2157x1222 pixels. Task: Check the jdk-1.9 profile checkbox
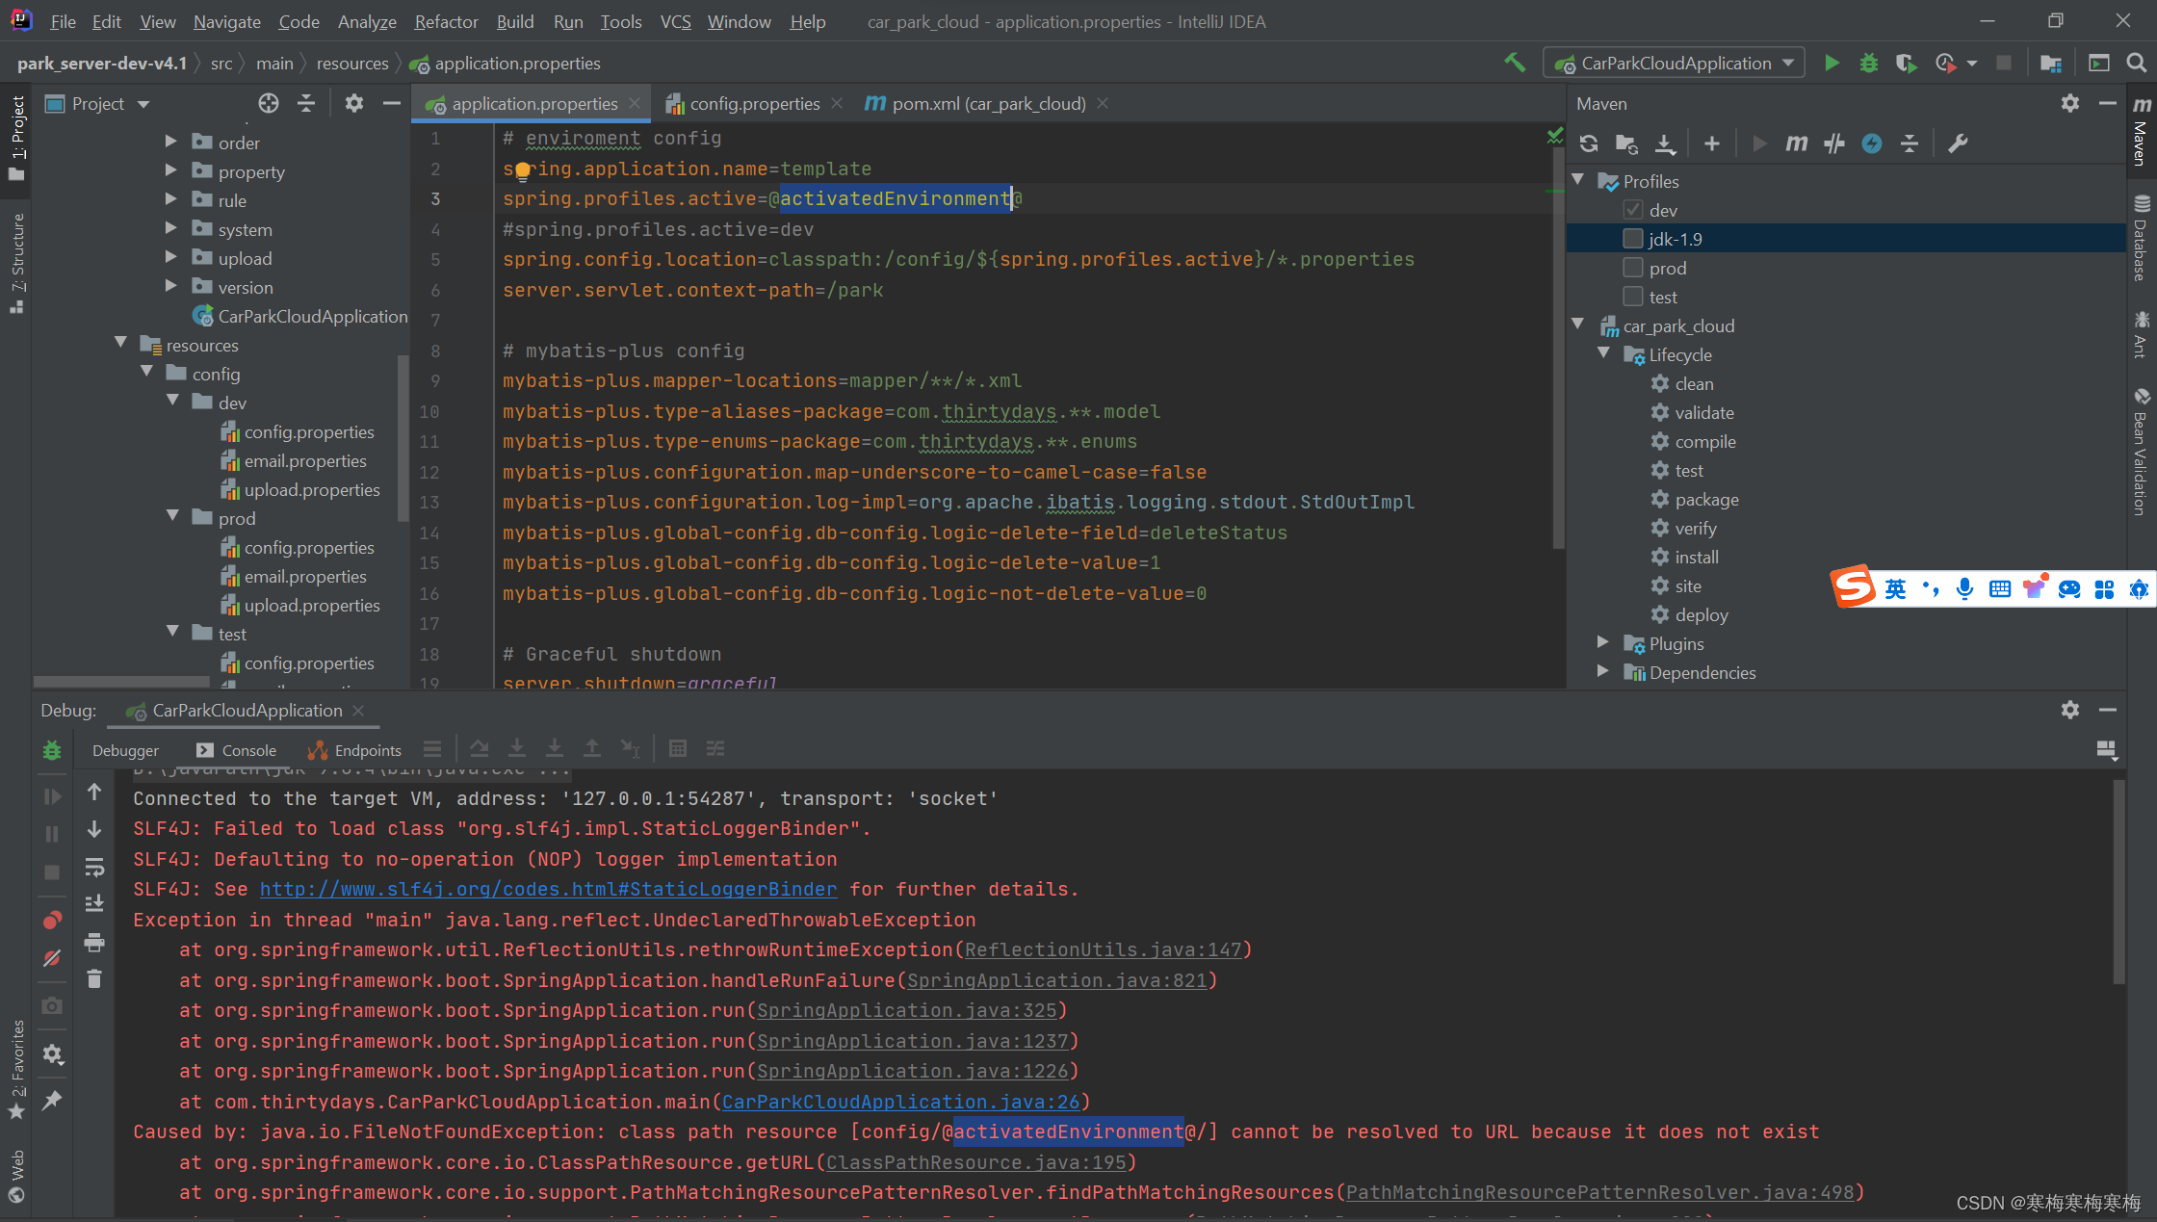(1632, 238)
